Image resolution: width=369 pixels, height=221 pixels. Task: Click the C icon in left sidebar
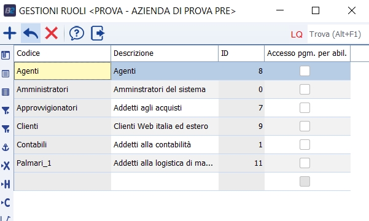(6, 203)
